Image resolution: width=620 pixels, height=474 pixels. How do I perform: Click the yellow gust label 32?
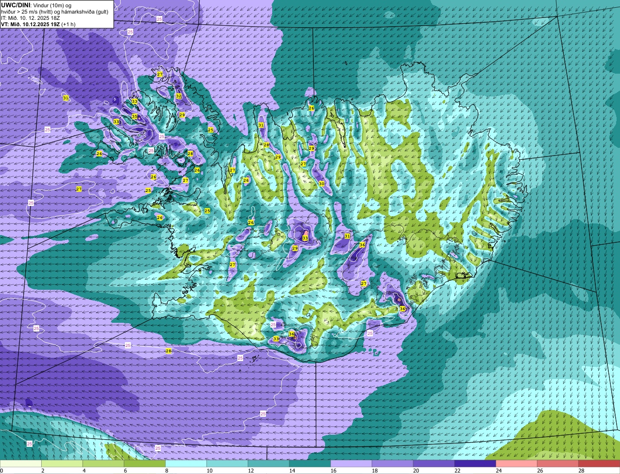pos(179,96)
